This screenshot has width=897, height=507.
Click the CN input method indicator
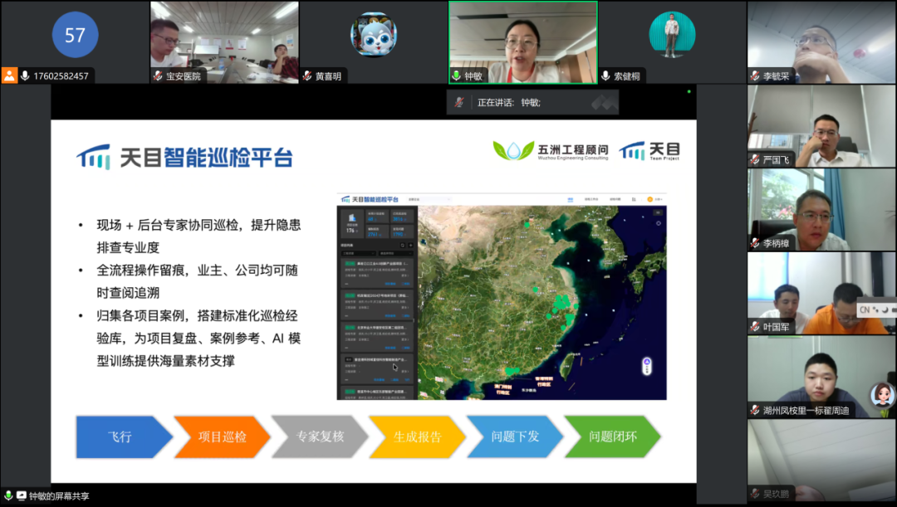tap(865, 310)
